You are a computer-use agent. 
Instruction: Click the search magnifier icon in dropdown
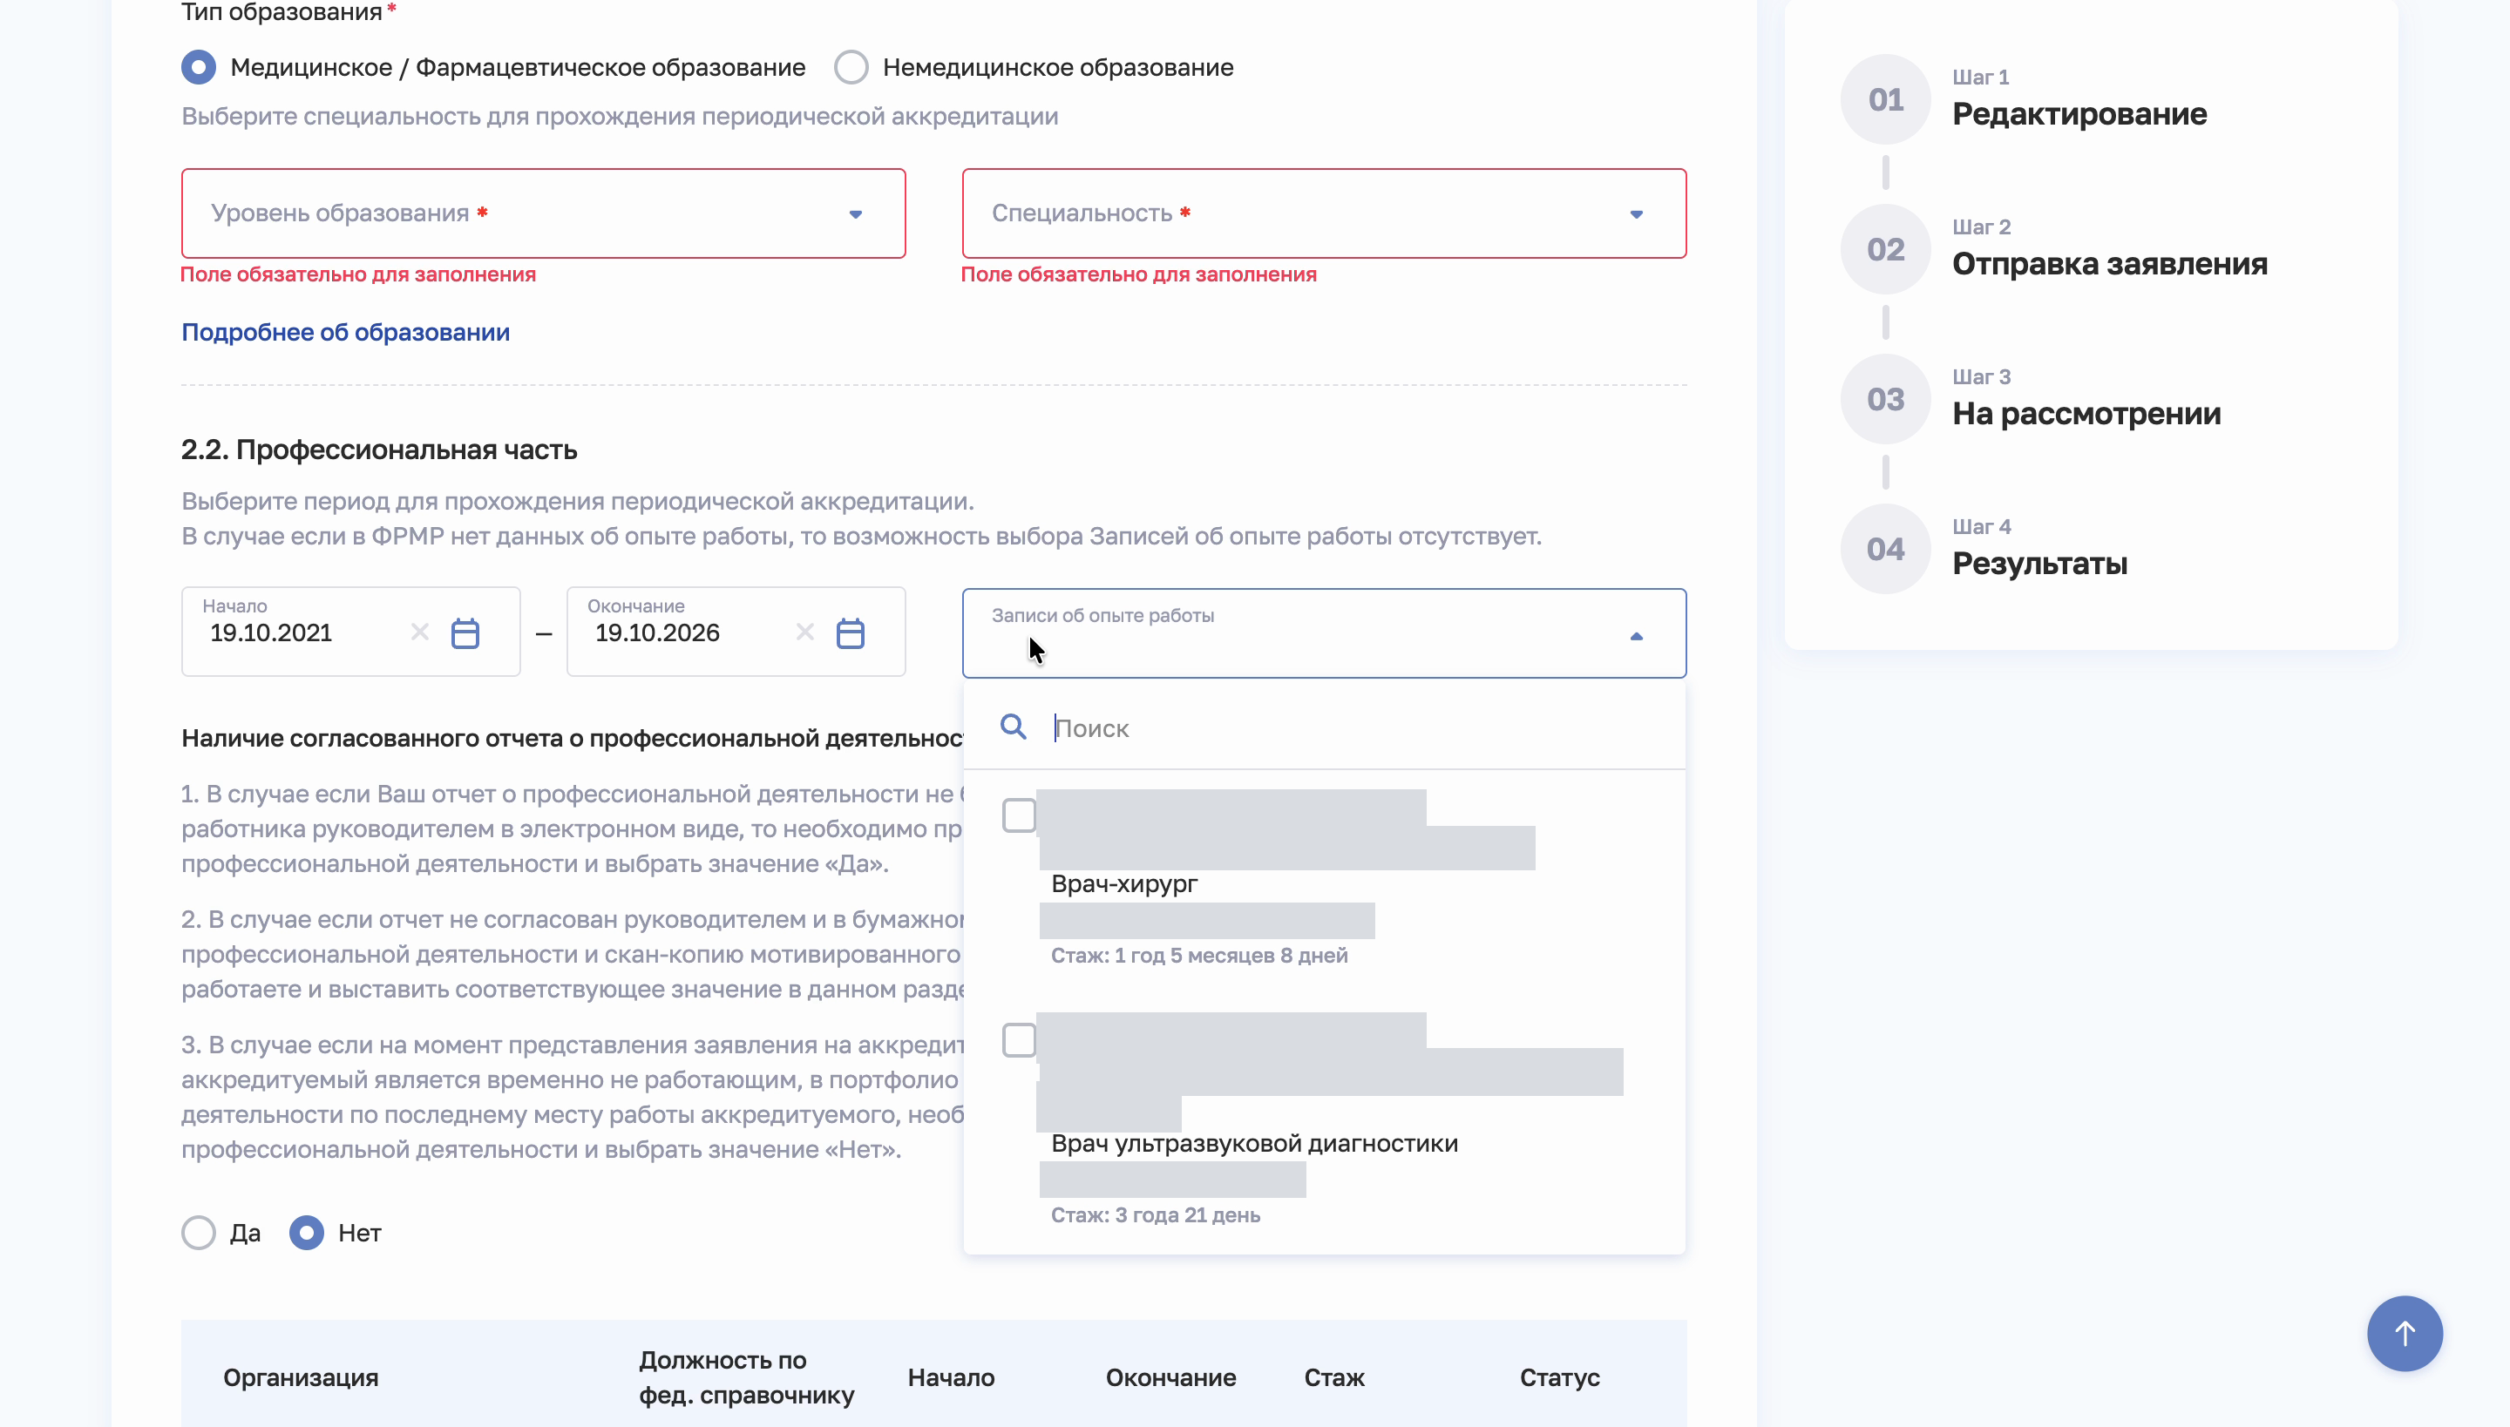coord(1013,727)
